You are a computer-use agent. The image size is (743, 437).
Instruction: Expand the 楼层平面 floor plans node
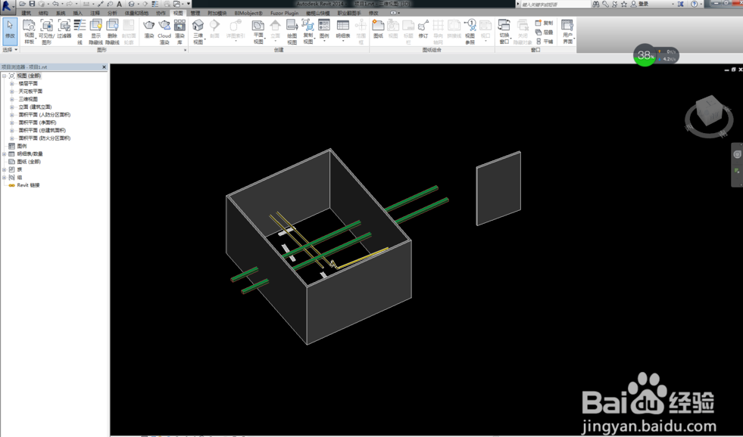tap(12, 84)
